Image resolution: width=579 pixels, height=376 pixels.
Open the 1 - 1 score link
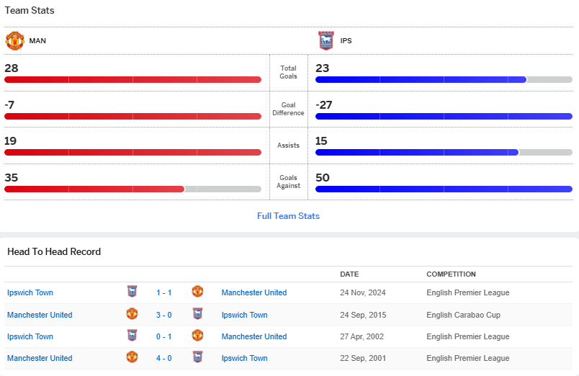164,292
